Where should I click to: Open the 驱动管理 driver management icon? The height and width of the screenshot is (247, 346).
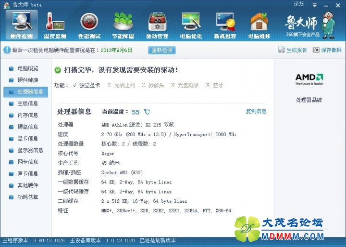[157, 25]
